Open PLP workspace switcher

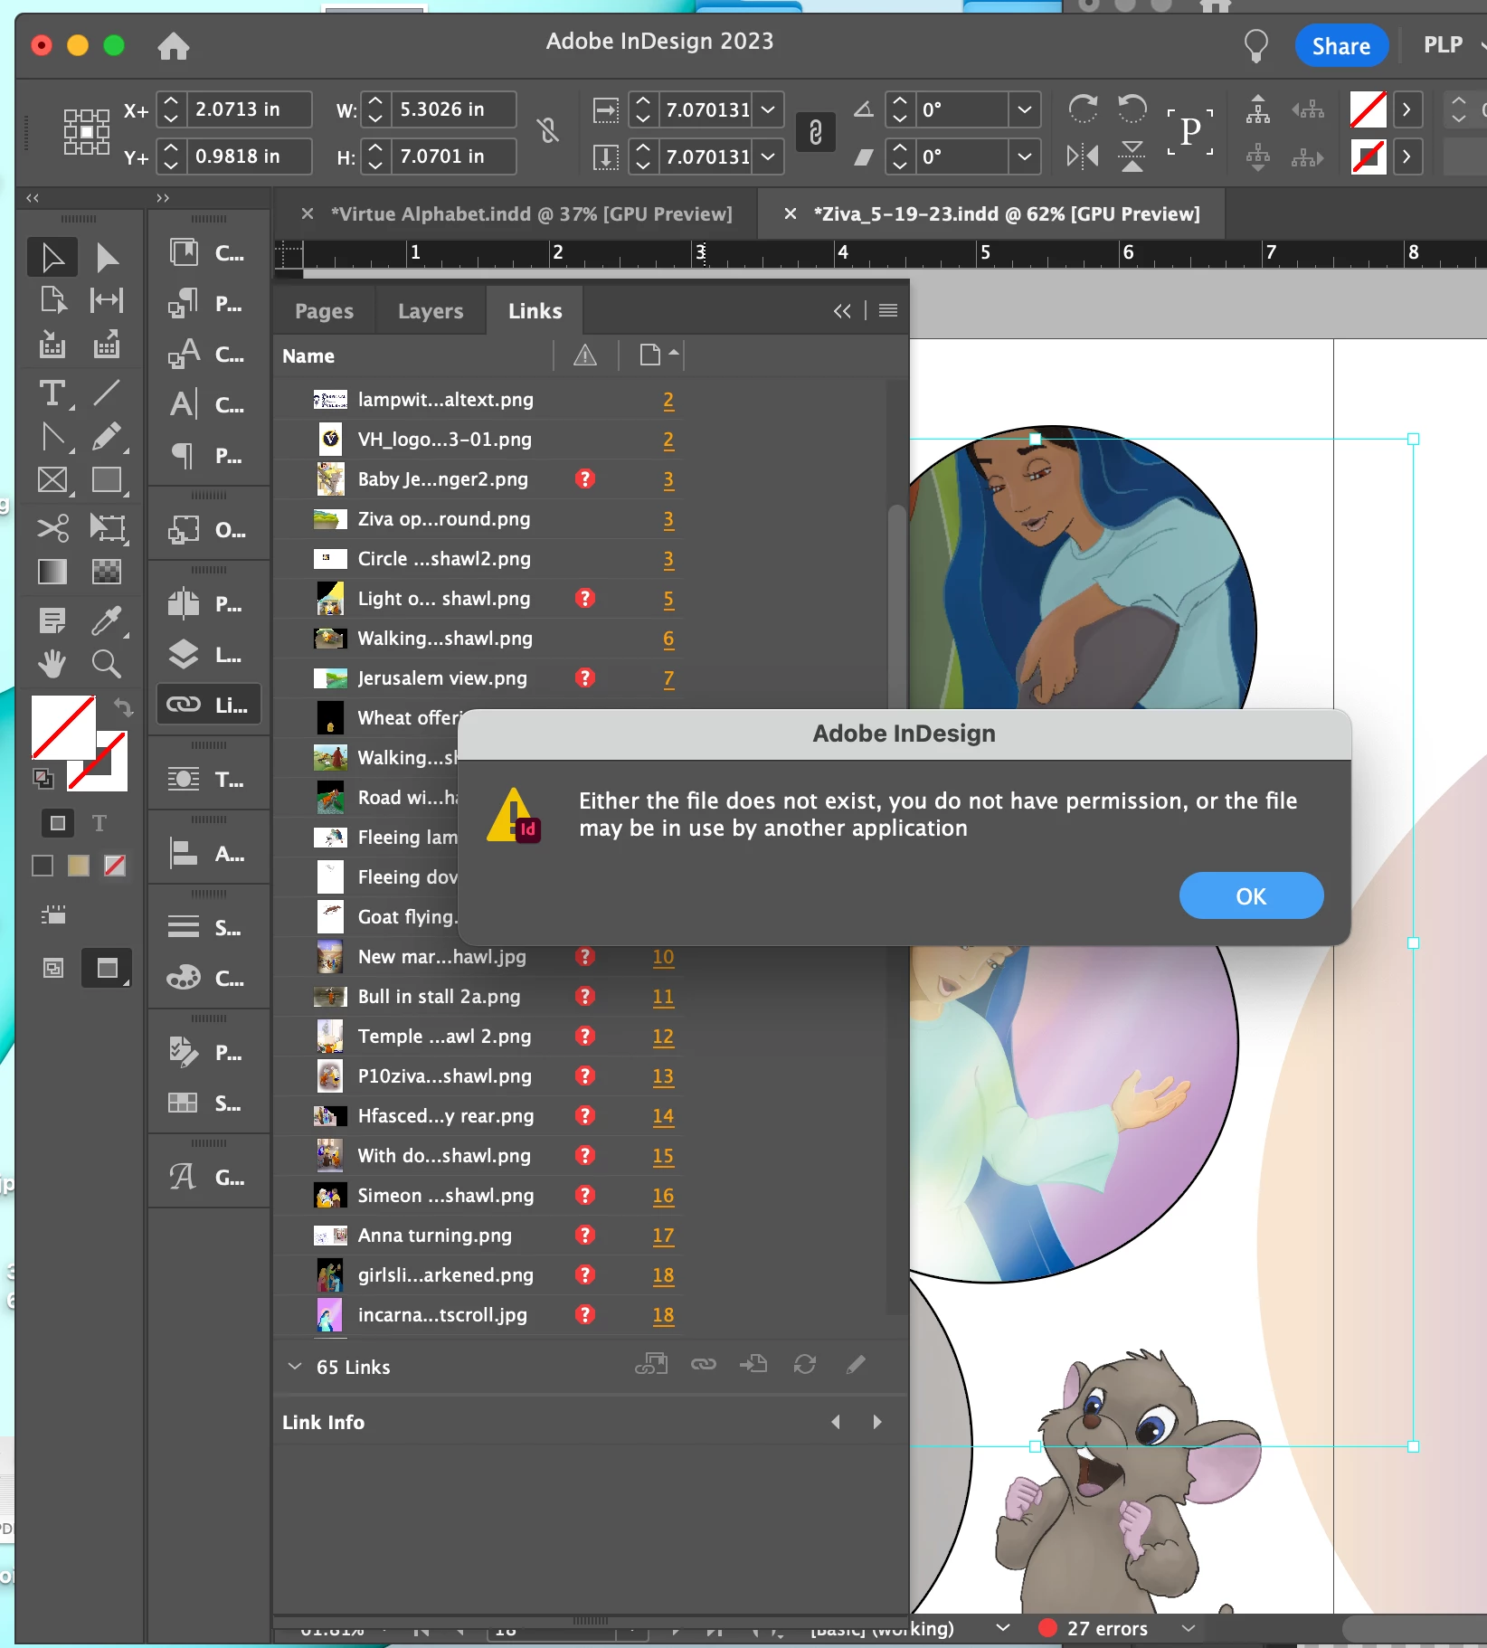(x=1453, y=45)
